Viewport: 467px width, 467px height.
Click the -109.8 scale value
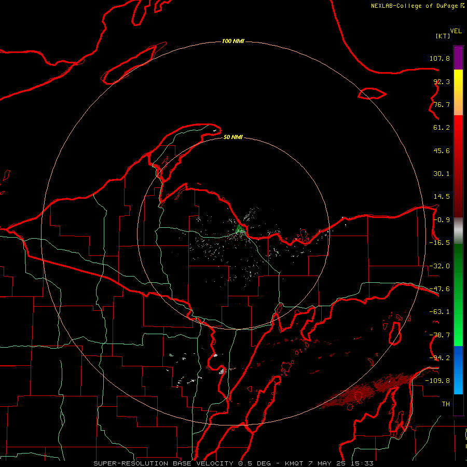437,381
